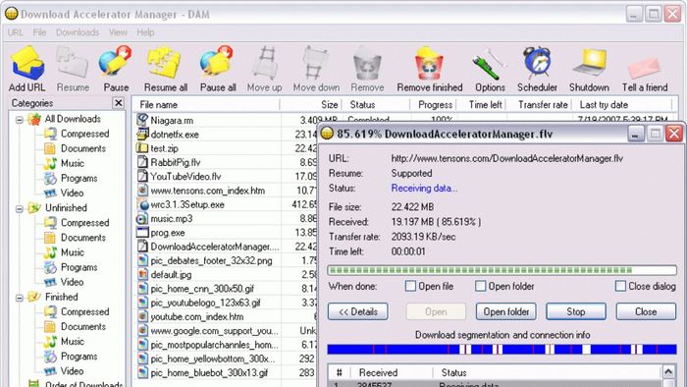Sort by Transfer rate column header
This screenshot has width=687, height=387.
(540, 105)
